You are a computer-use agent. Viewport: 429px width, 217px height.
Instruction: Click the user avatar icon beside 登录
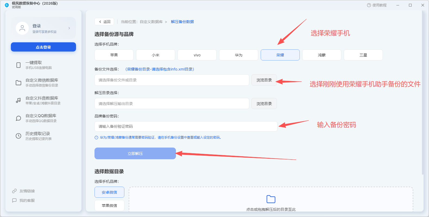(22, 28)
